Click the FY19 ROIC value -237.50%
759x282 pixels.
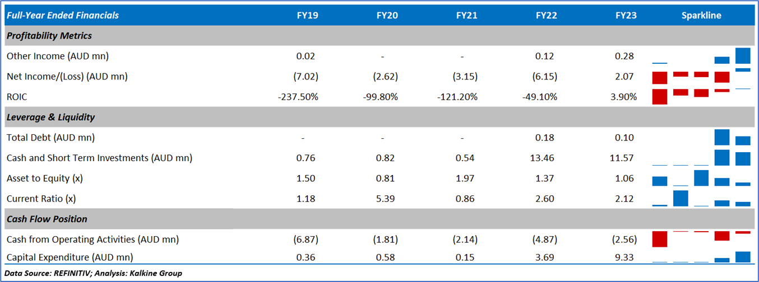(x=299, y=97)
